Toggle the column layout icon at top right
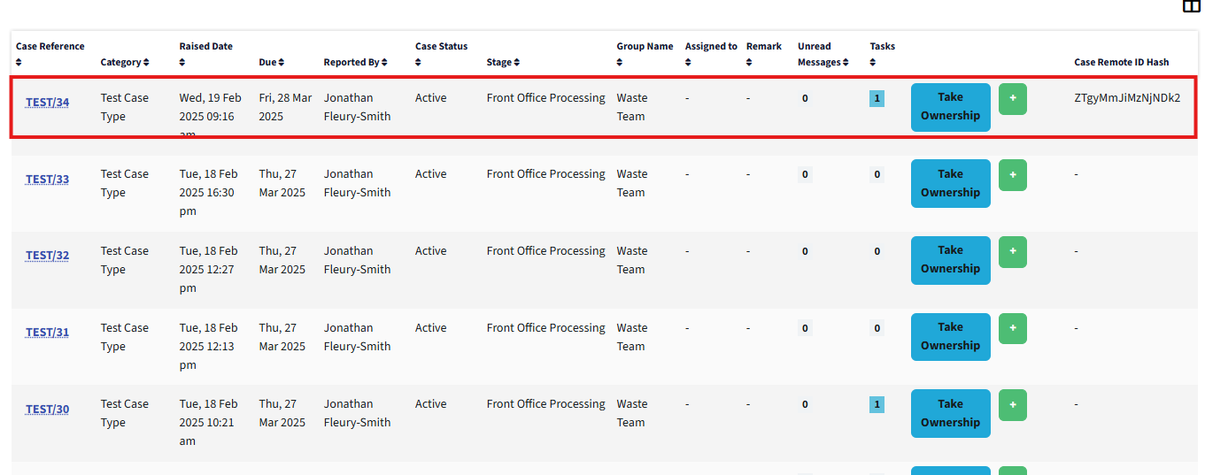 coord(1191,6)
